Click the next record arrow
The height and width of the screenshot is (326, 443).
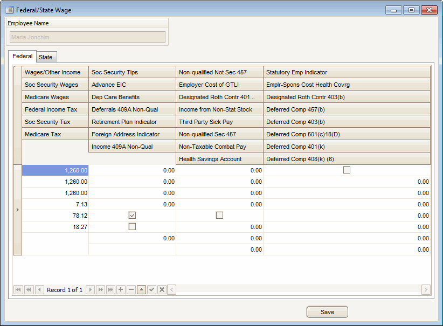(91, 290)
